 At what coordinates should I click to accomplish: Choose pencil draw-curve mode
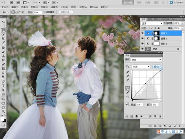(x=127, y=93)
